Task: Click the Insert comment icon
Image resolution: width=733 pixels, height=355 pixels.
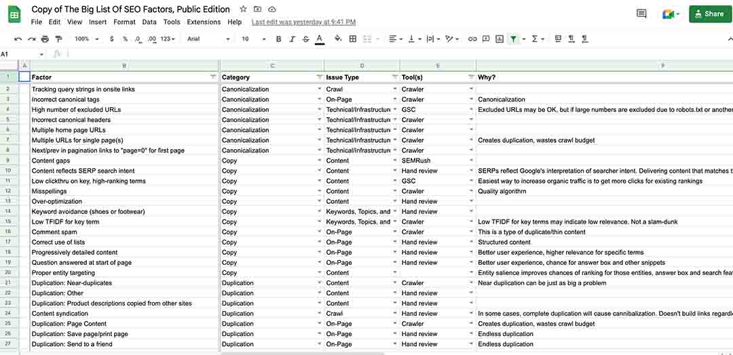Action: point(486,39)
